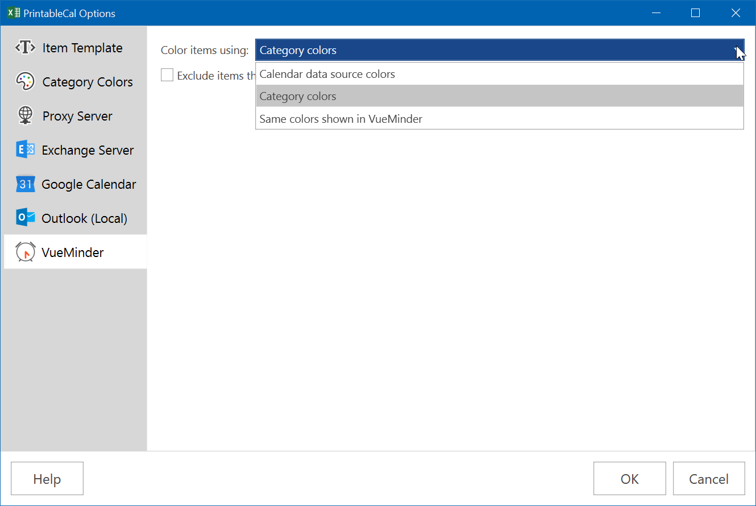
Task: Pick the Category colors list option
Action: click(x=500, y=96)
